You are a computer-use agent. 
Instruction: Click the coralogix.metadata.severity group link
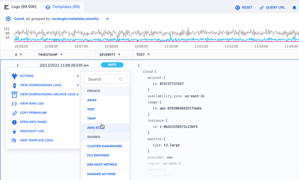pos(75,19)
